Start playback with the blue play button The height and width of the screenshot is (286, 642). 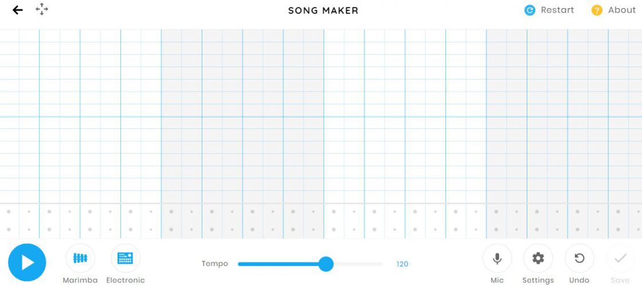pyautogui.click(x=27, y=263)
